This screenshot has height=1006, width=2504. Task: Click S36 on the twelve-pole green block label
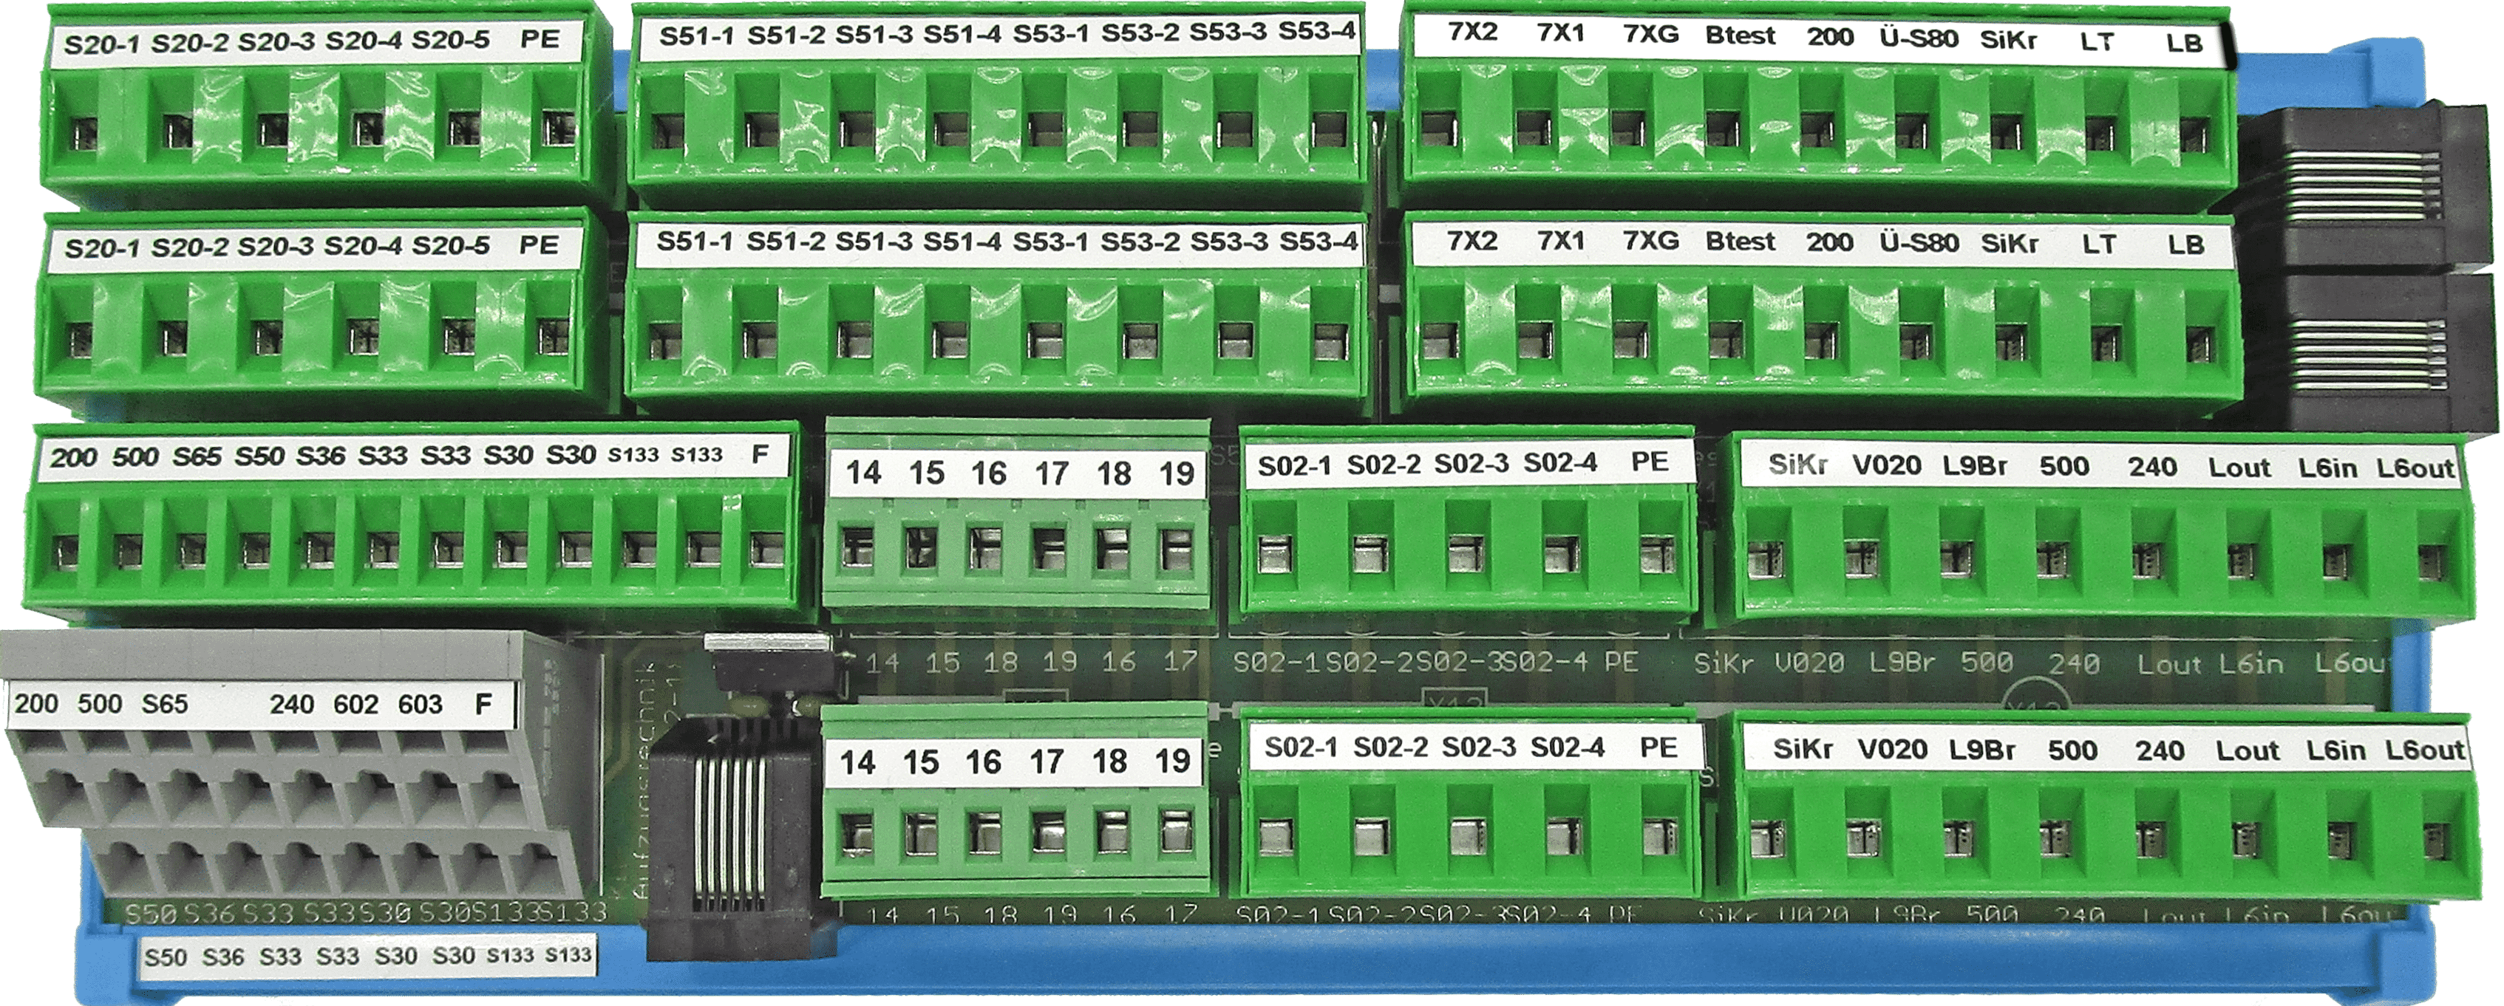[321, 456]
